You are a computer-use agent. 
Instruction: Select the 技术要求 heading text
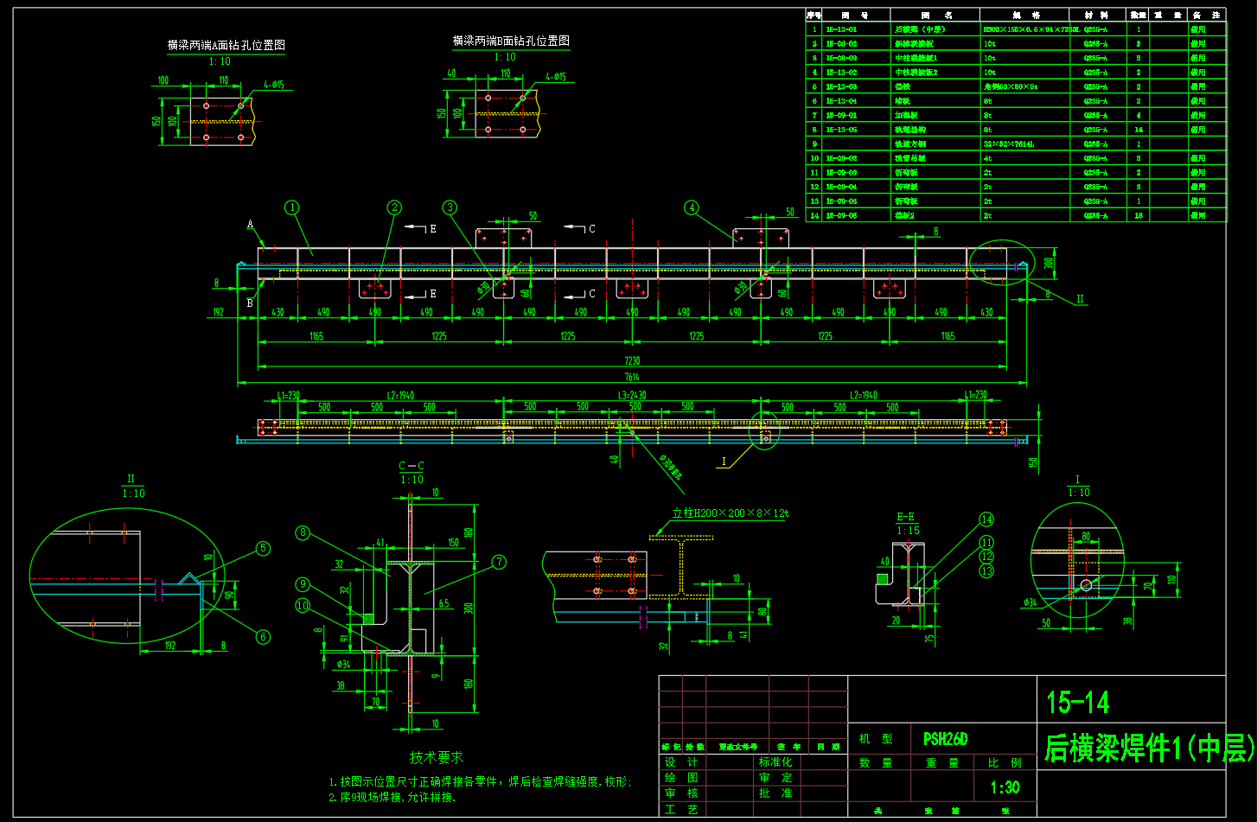(x=437, y=758)
